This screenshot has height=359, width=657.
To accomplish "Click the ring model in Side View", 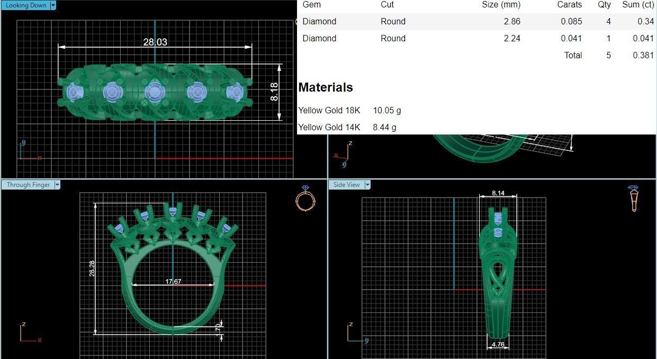I will tap(498, 273).
